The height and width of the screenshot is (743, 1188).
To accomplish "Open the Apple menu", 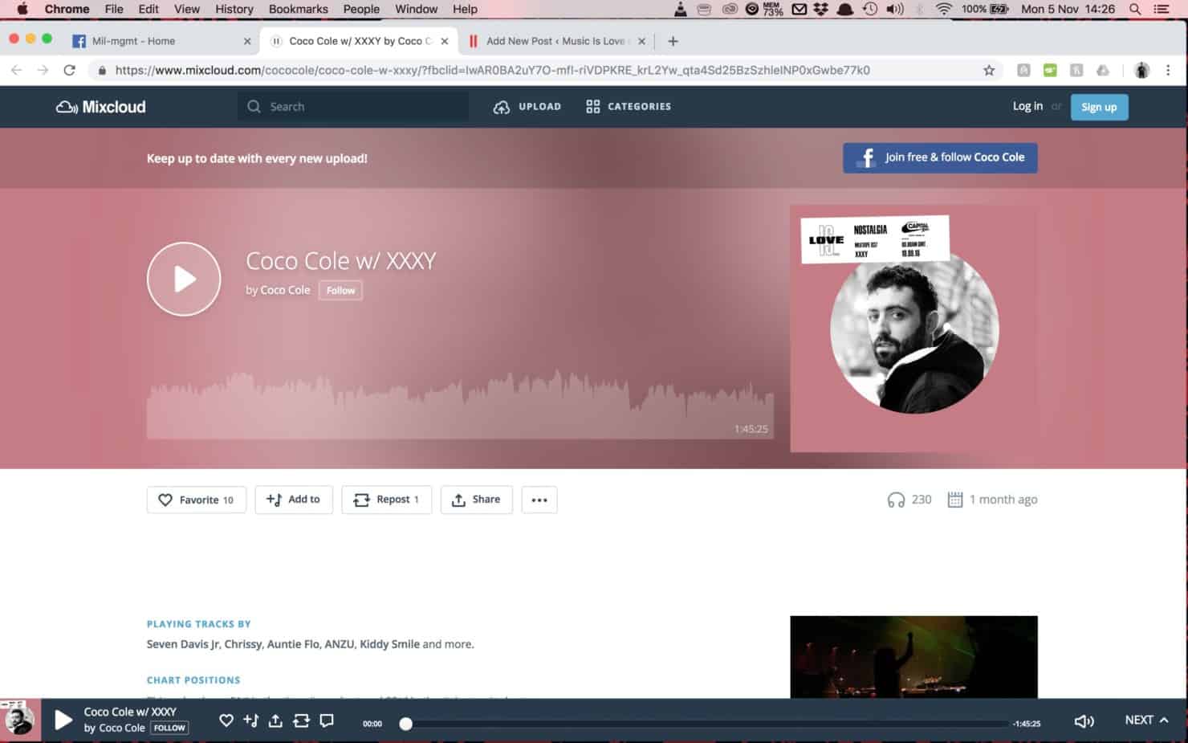I will [x=22, y=9].
